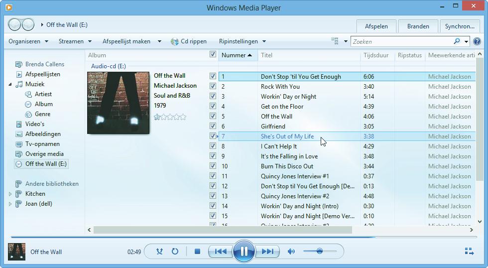The height and width of the screenshot is (268, 488).
Task: Uncheck track 3 Workin' Day or Night
Action: click(x=213, y=96)
